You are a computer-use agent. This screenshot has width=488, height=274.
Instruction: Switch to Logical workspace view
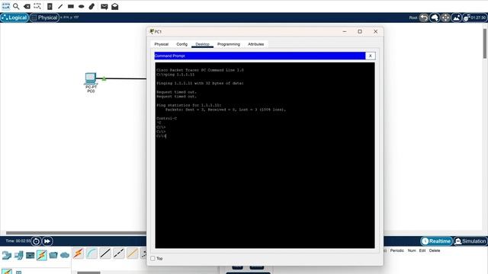click(x=14, y=18)
